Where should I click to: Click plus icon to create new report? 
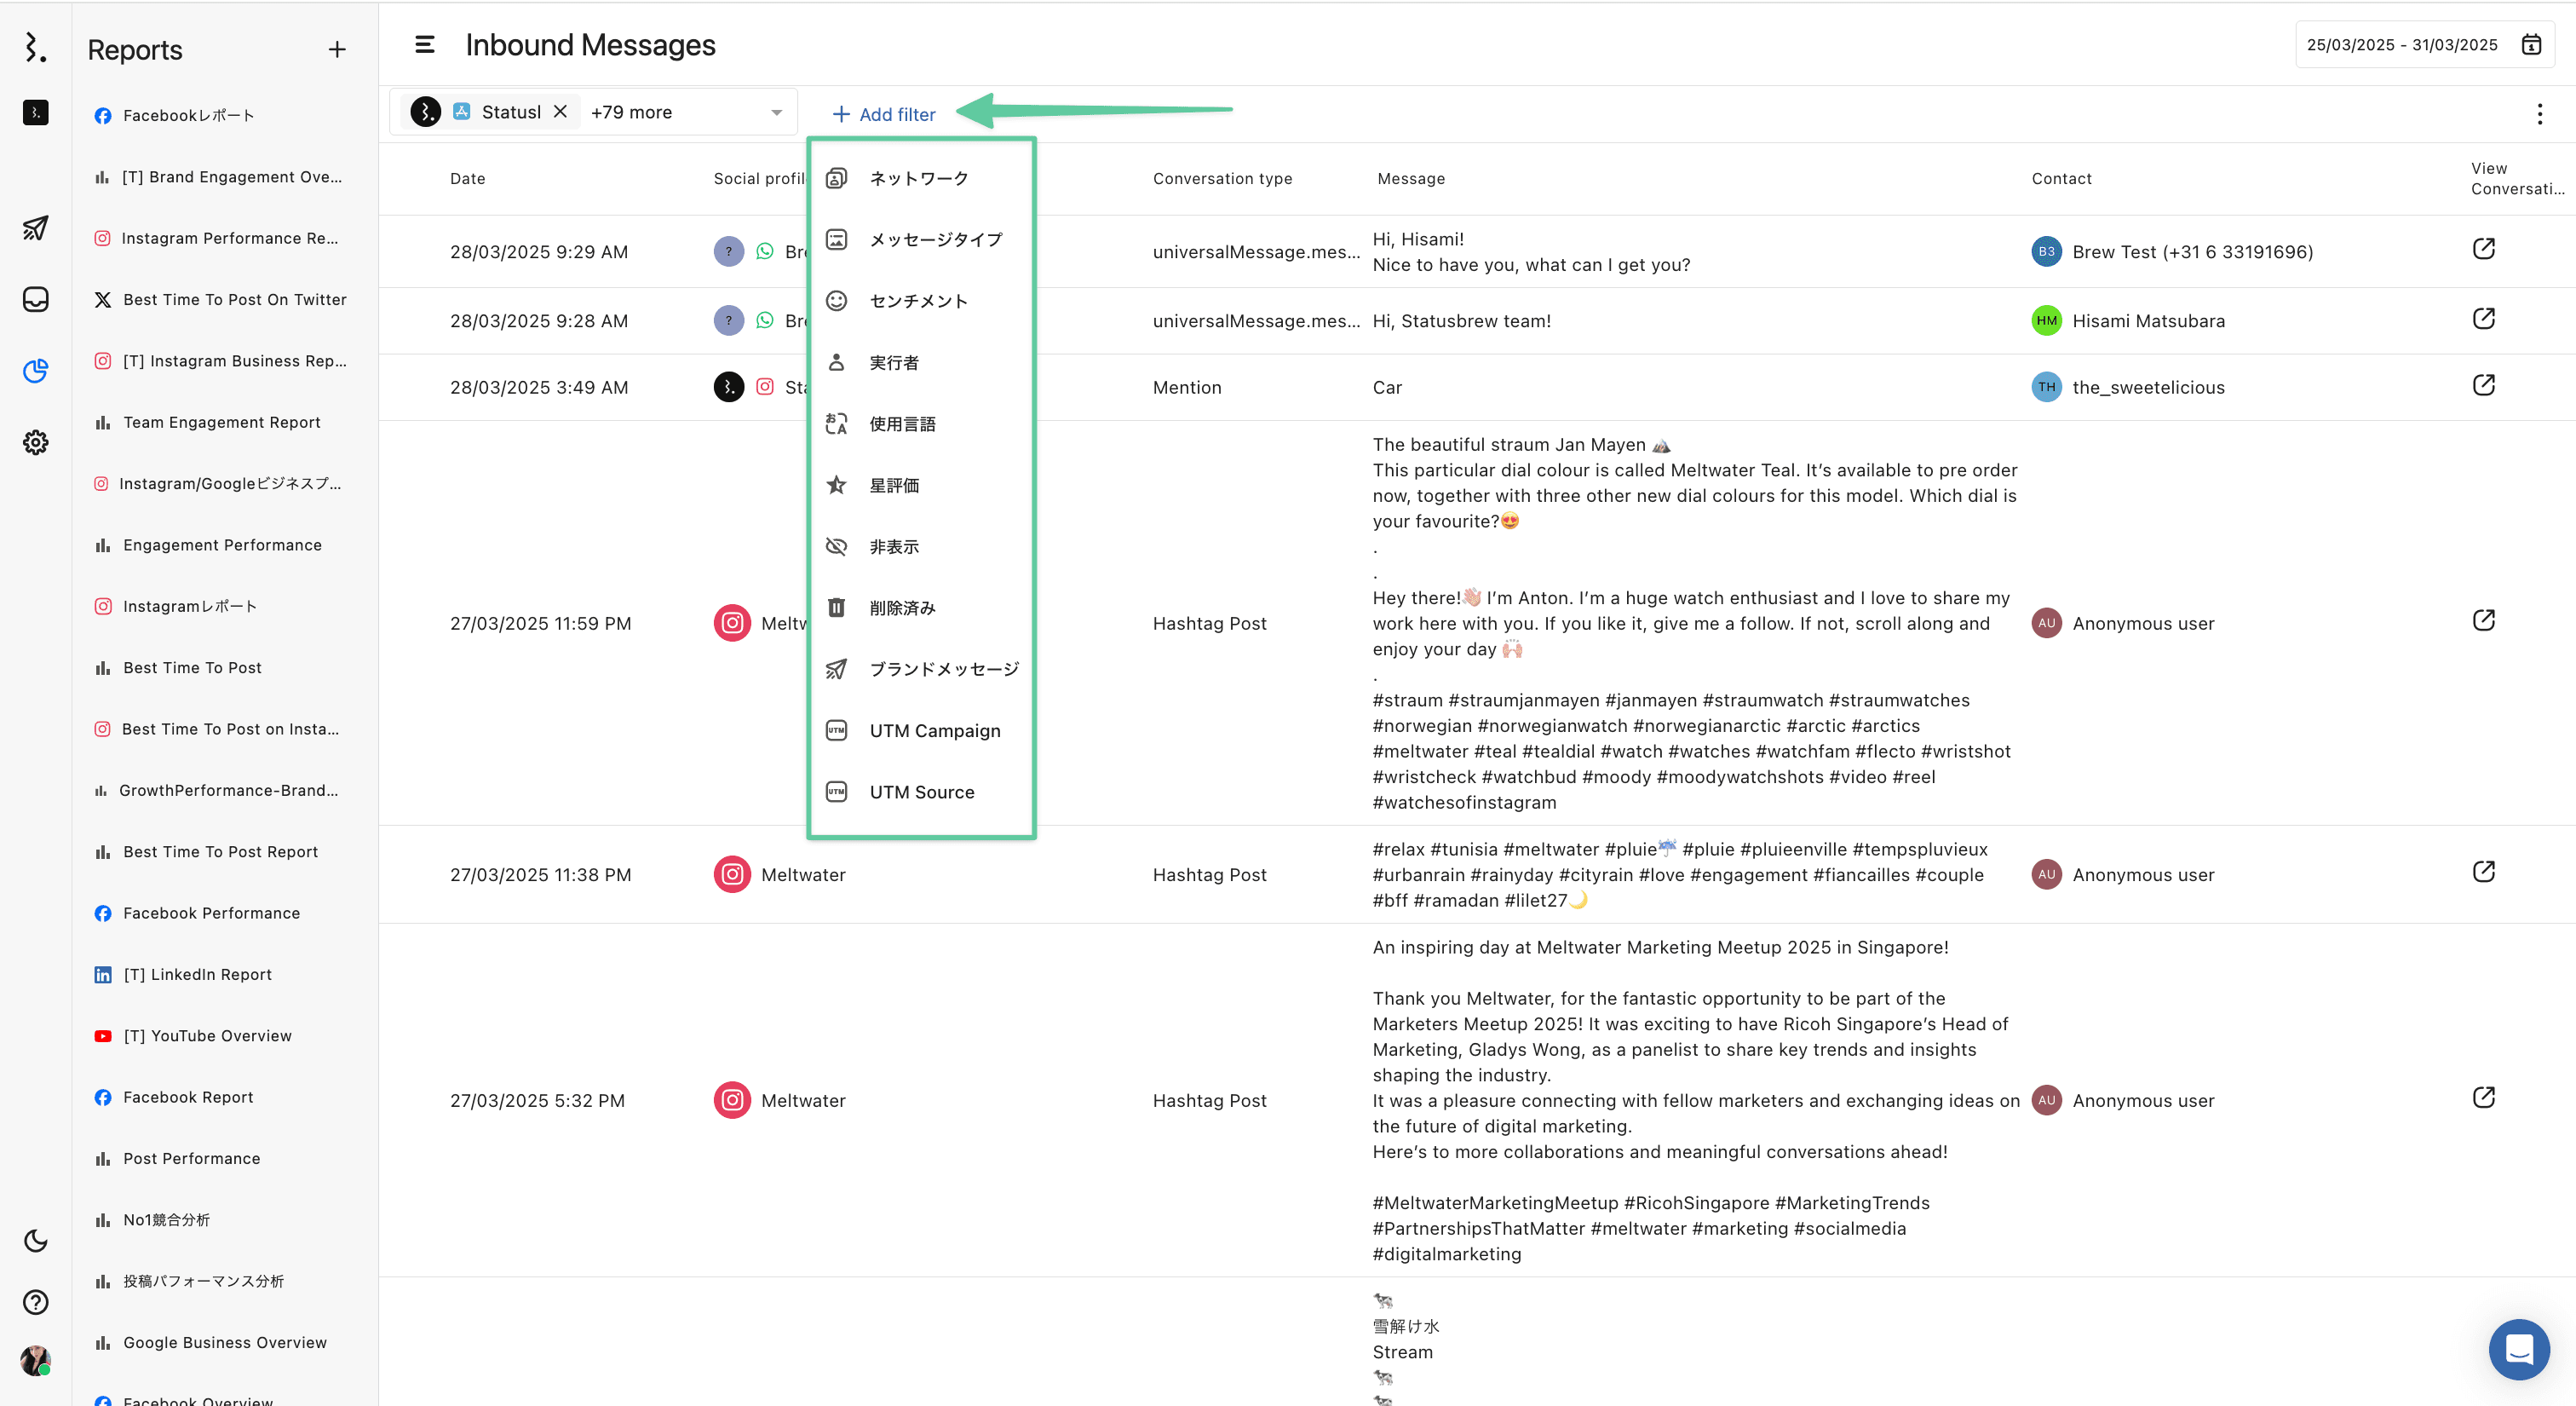337,50
